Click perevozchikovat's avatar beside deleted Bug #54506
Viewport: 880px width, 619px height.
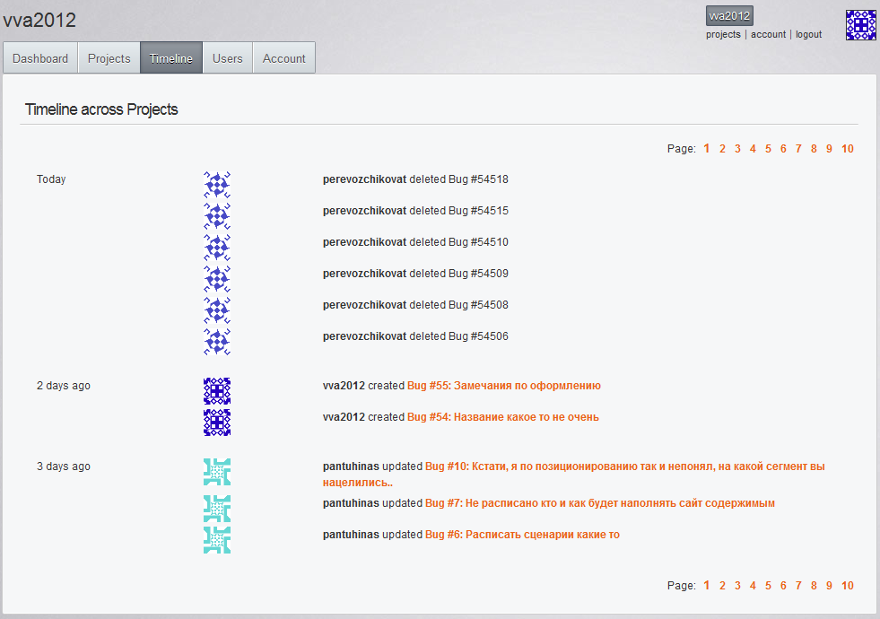(217, 342)
